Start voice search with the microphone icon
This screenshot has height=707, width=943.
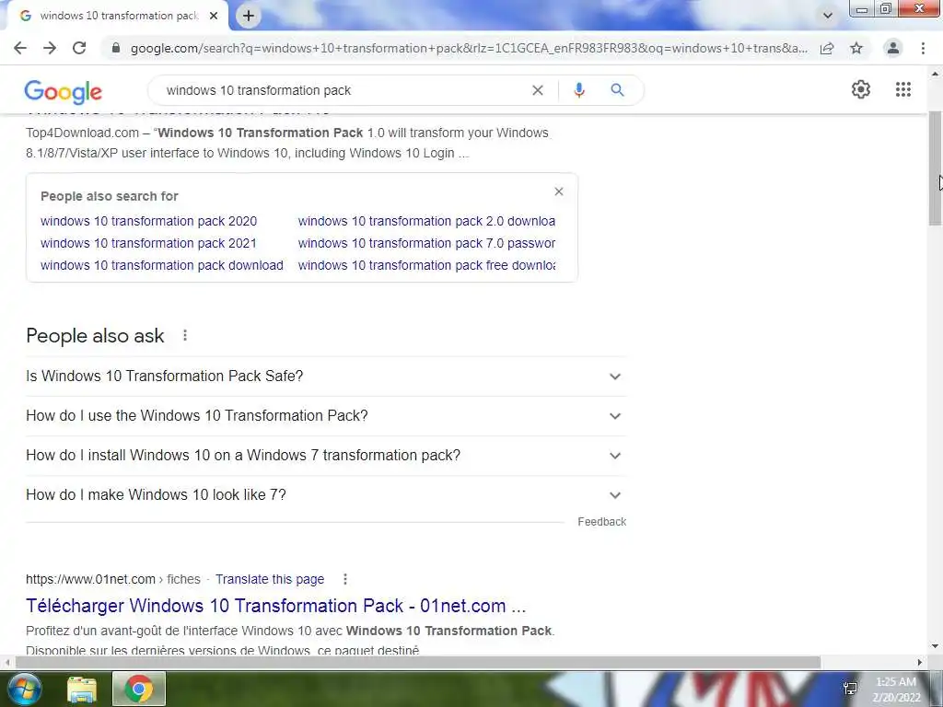point(579,90)
